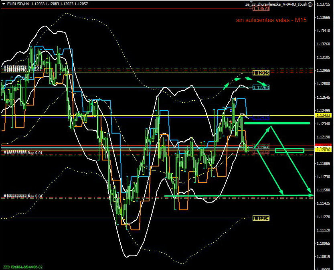
Task: Click the expert advisor smiley face icon
Action: coord(310,4)
